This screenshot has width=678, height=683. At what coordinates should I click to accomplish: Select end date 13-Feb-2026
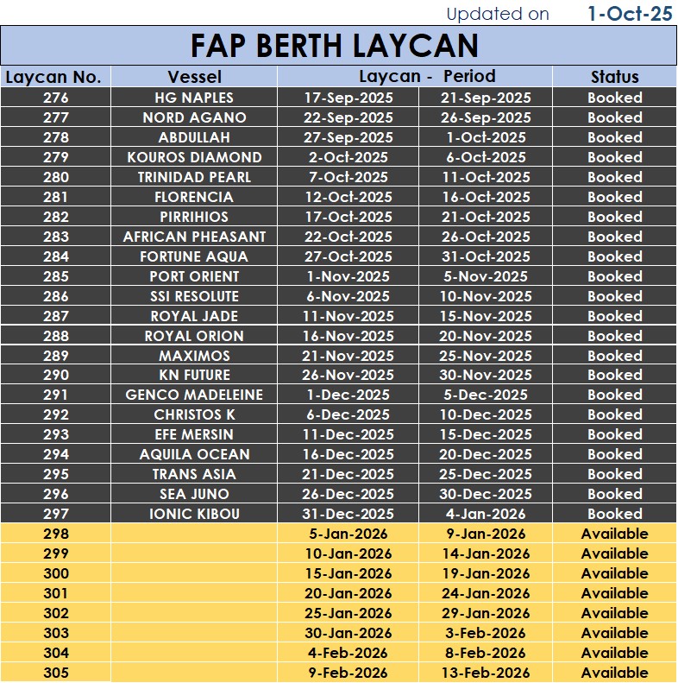coord(487,673)
